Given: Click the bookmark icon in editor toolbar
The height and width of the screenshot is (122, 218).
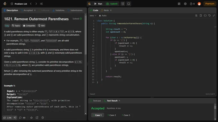Looking at the screenshot, I should coord(201,16).
